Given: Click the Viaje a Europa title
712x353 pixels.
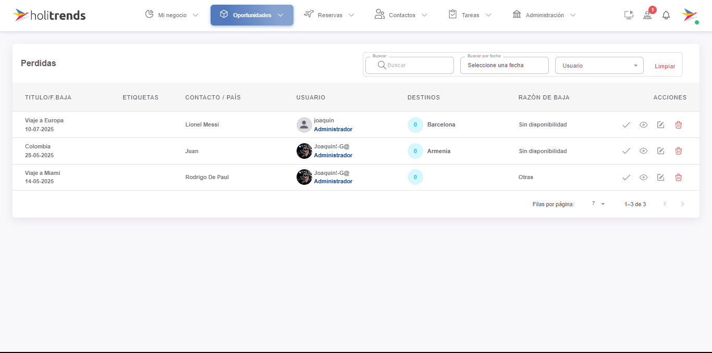Looking at the screenshot, I should point(44,120).
